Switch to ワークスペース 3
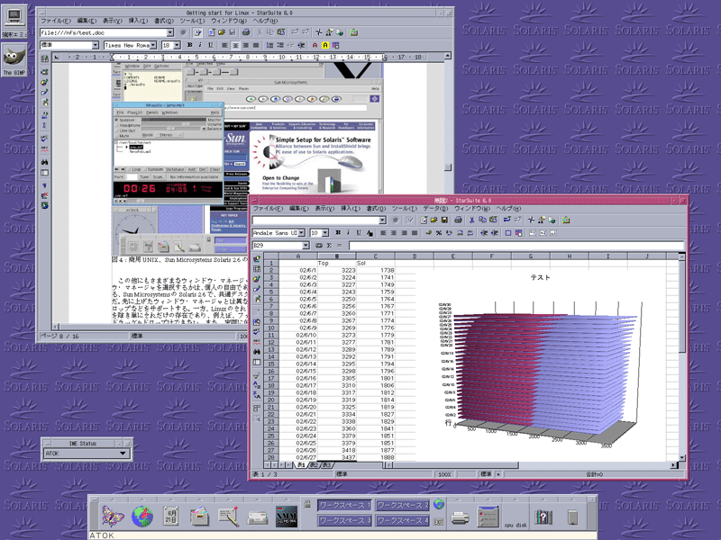 (344, 521)
